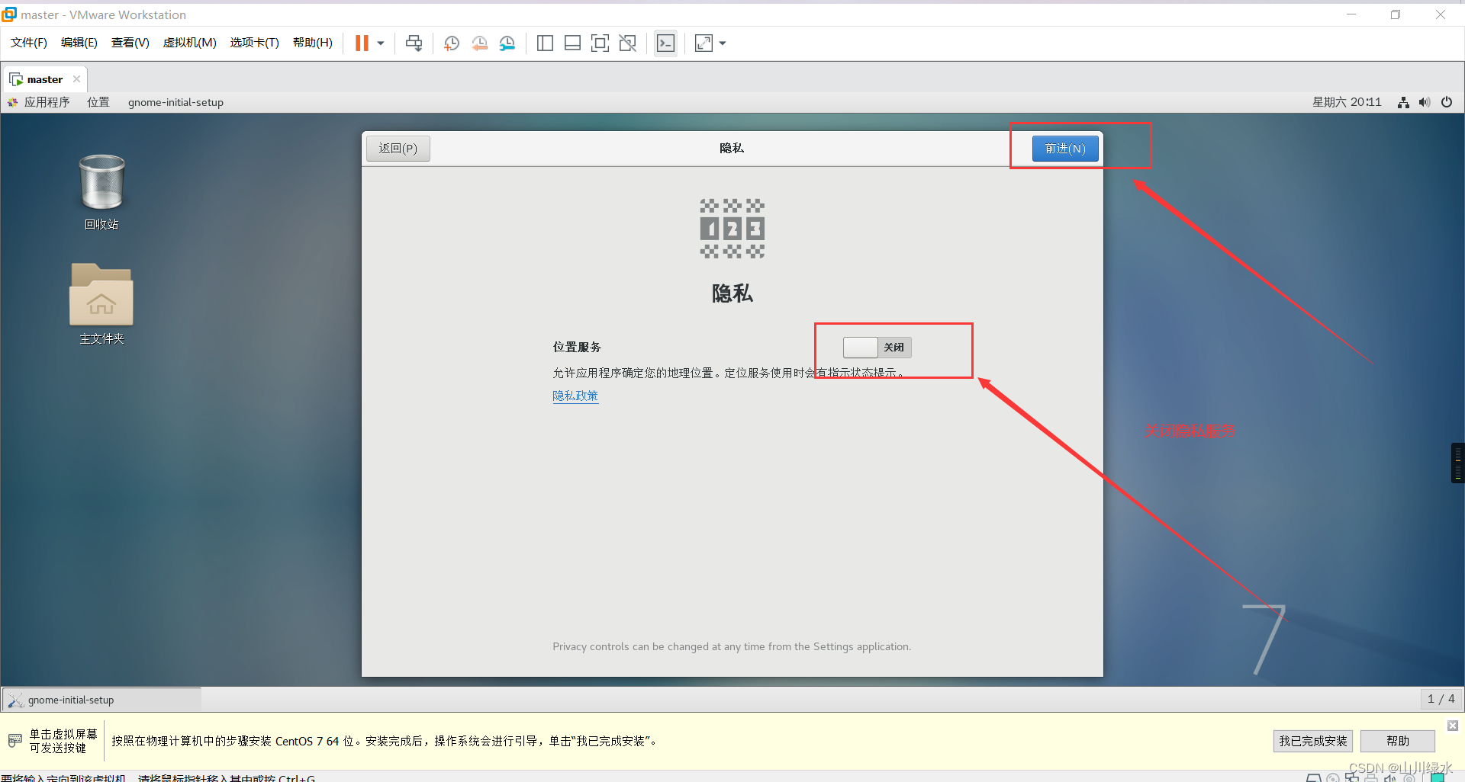Open the volume icon in guest top bar
Screen dimensions: 1465x782
(x=1424, y=101)
